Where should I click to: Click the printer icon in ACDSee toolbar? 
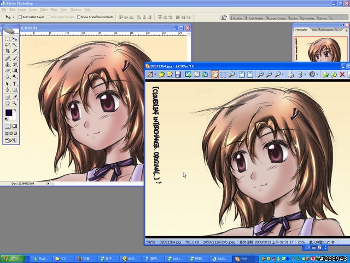click(x=291, y=75)
